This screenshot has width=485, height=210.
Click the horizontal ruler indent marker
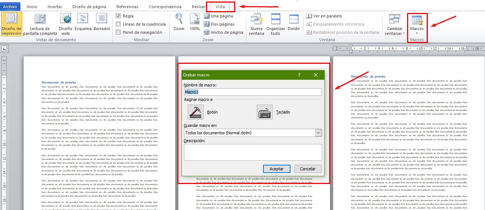[351, 49]
